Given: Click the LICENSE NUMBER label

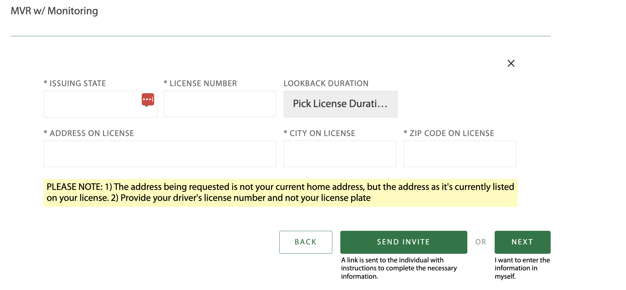Looking at the screenshot, I should 200,83.
